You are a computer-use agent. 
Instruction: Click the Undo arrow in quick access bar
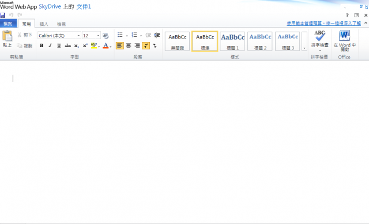(x=11, y=16)
